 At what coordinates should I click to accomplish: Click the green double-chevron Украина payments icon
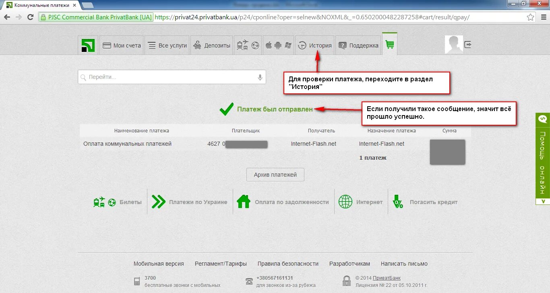pyautogui.click(x=159, y=202)
